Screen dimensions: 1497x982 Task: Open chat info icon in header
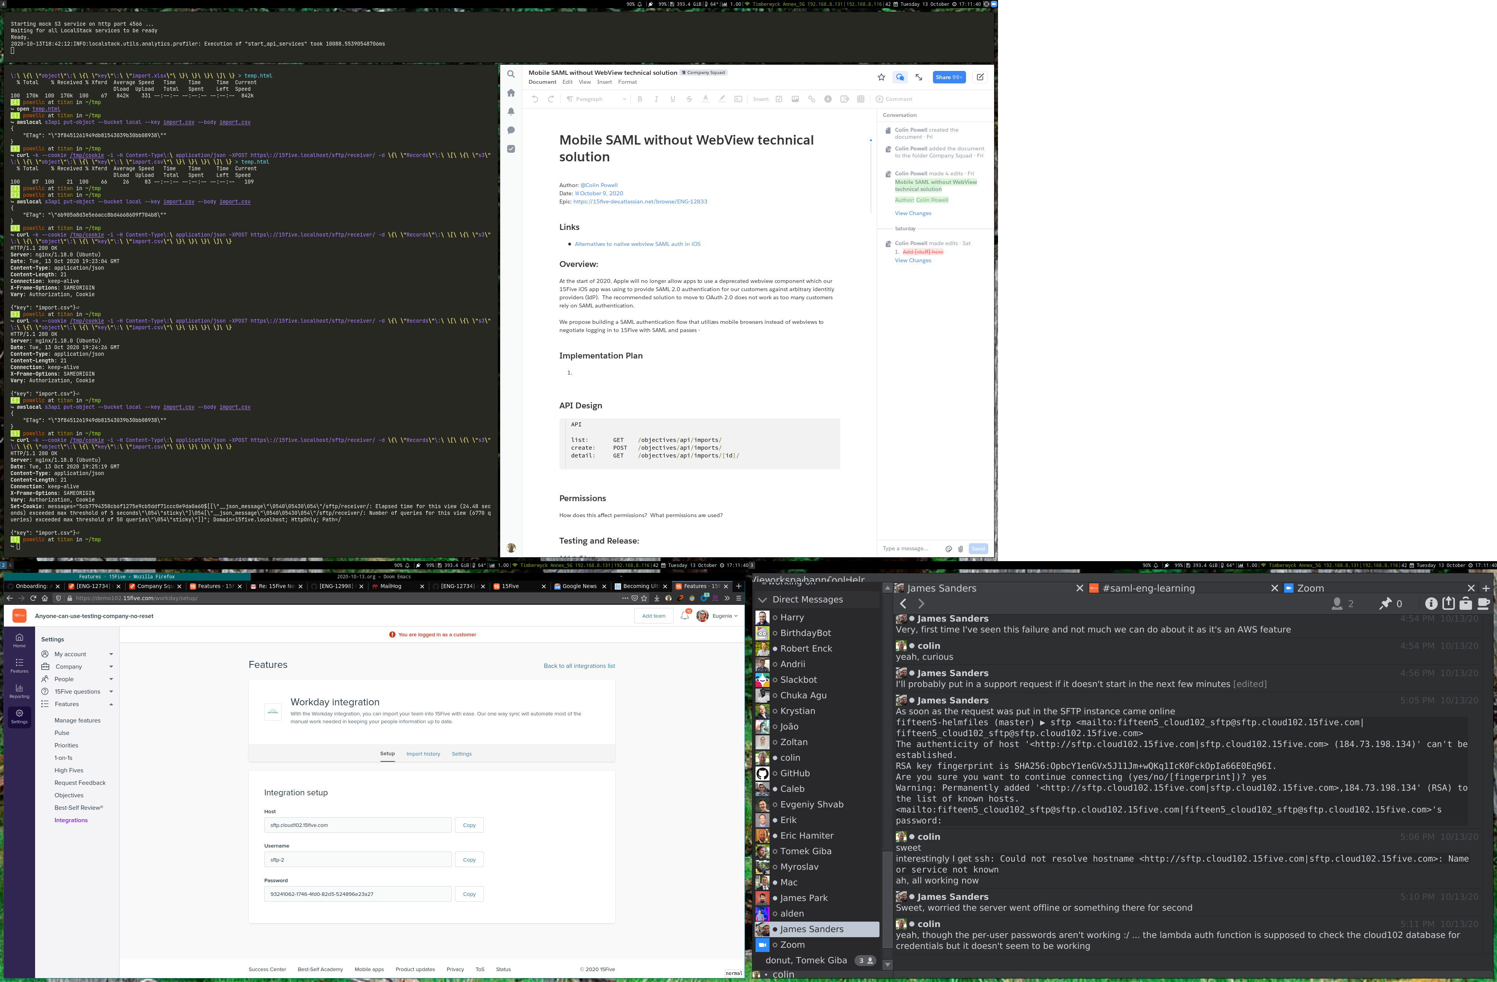coord(1430,604)
